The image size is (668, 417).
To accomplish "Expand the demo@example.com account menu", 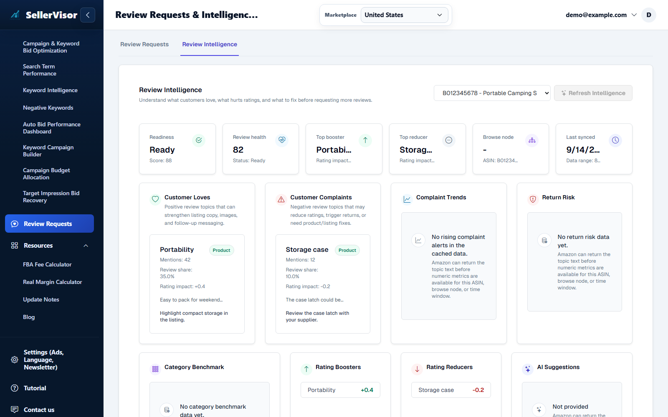I will 601,15.
